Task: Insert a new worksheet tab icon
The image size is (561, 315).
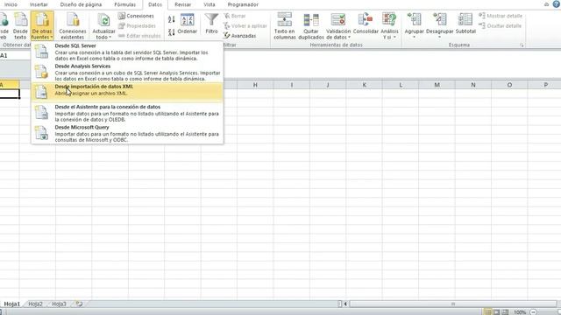Action: [79, 304]
